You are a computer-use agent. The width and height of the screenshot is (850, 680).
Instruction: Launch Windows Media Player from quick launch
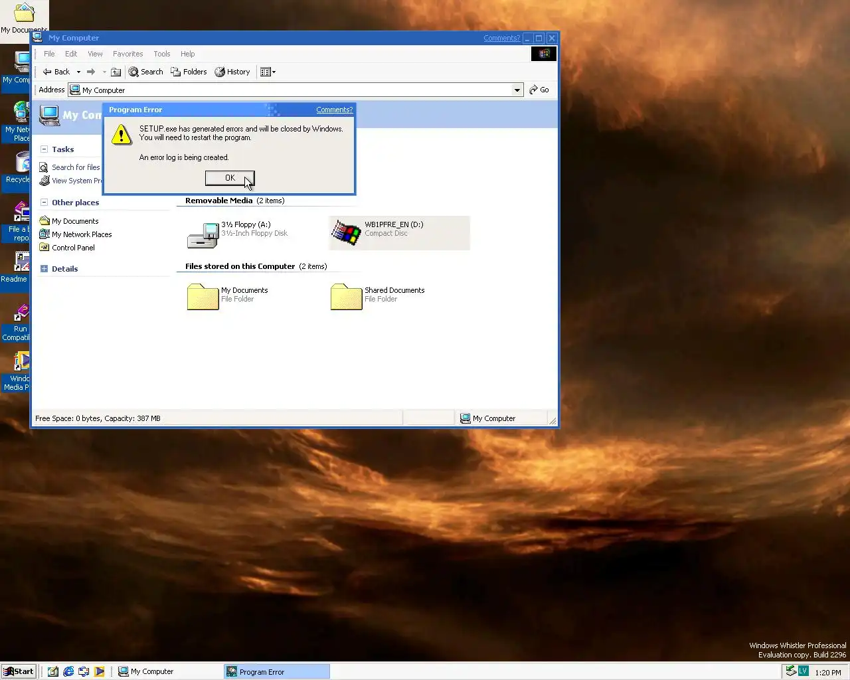[99, 671]
